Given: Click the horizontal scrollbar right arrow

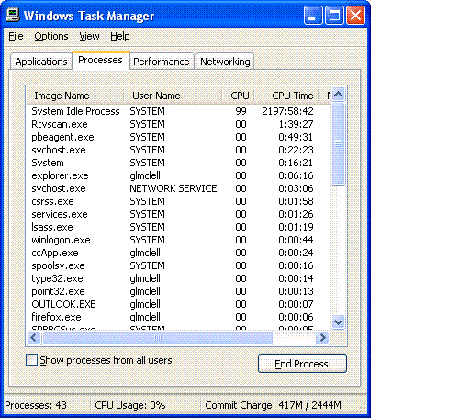Looking at the screenshot, I should click(322, 338).
